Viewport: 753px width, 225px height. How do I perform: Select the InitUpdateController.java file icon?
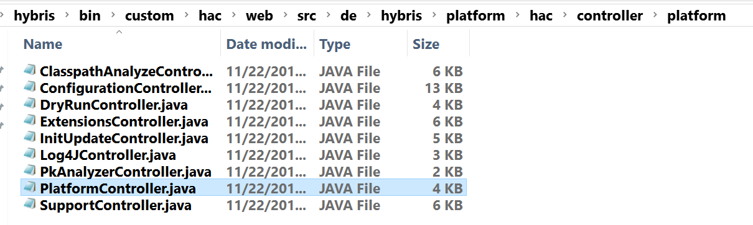coord(30,138)
